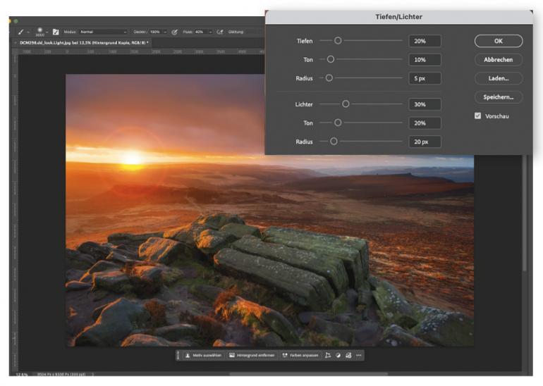Image resolution: width=543 pixels, height=386 pixels.
Task: Click the Tiefen 20% value field
Action: pos(425,41)
